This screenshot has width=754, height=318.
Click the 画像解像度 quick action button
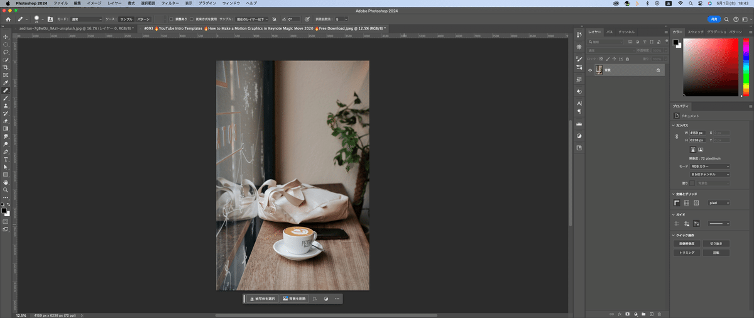(687, 243)
